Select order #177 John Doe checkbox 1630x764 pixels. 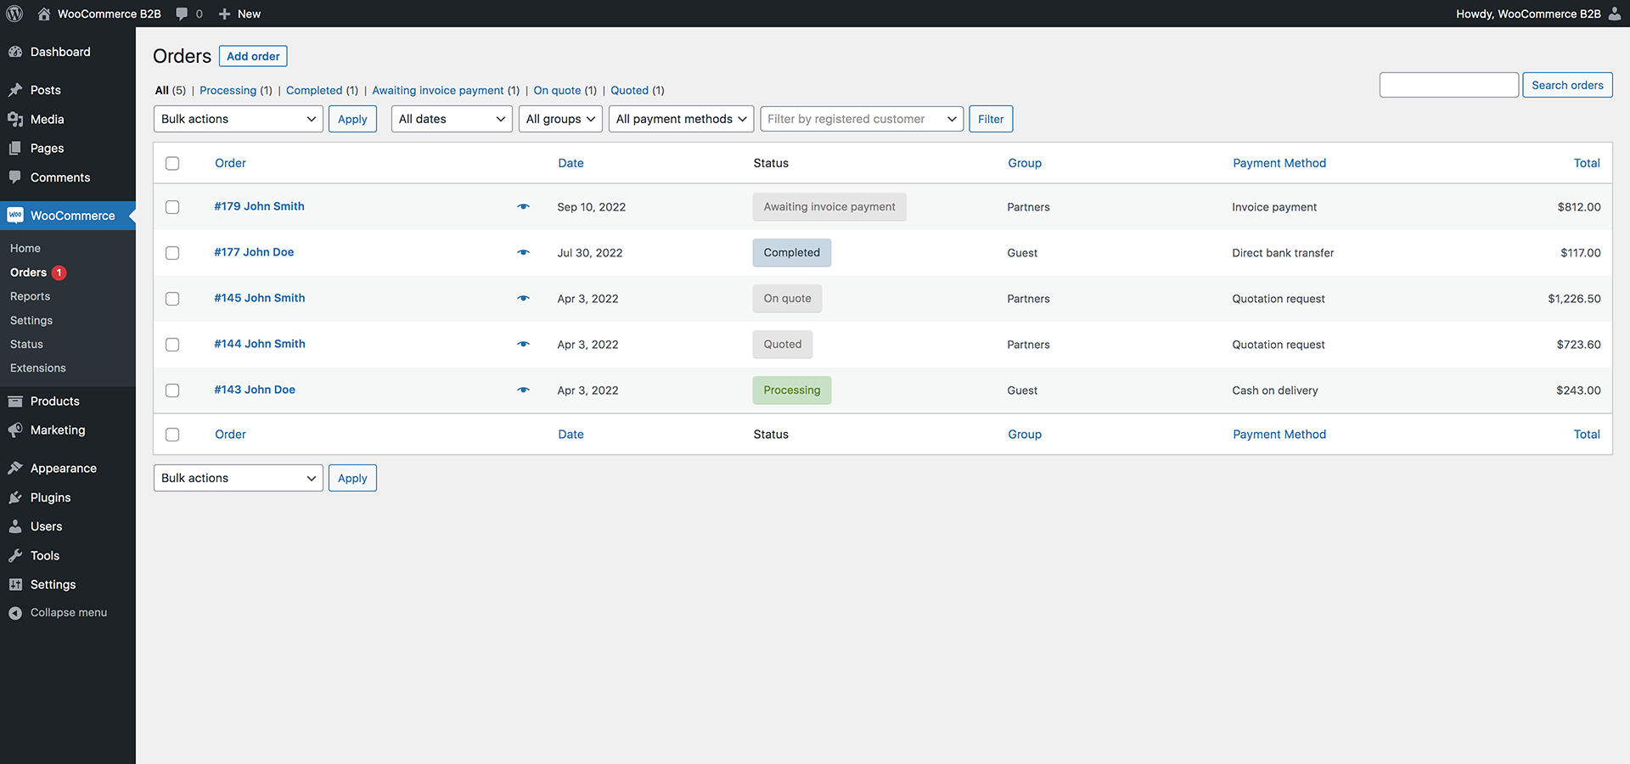coord(172,253)
